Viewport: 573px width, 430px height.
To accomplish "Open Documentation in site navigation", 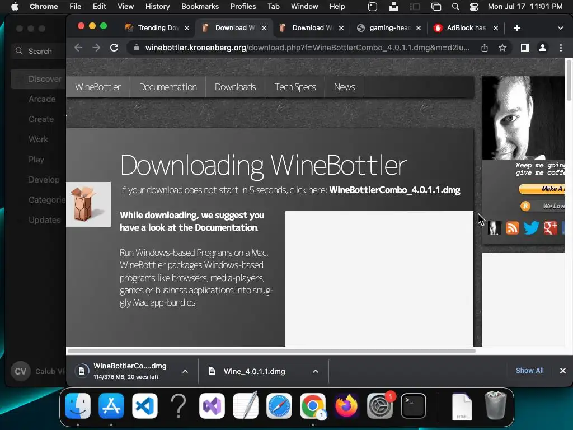I will tap(168, 87).
